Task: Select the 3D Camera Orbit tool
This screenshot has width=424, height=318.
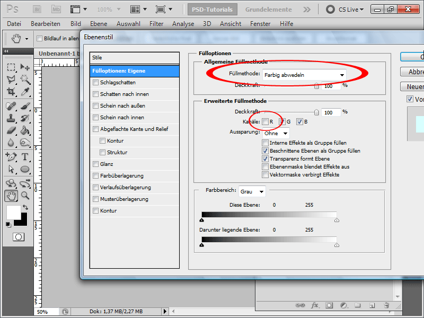Action: [25, 183]
